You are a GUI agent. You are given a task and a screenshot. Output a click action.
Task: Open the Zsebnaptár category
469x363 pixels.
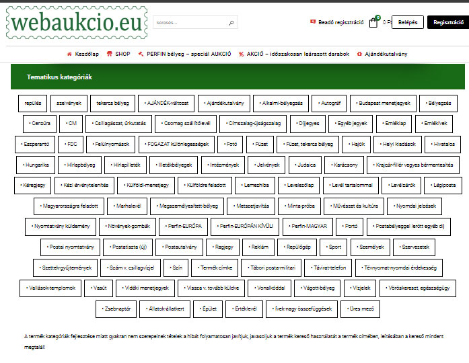point(116,309)
